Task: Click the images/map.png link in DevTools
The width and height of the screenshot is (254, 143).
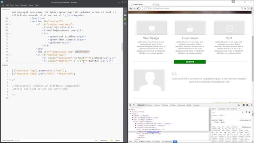Action: pyautogui.click(x=153, y=132)
